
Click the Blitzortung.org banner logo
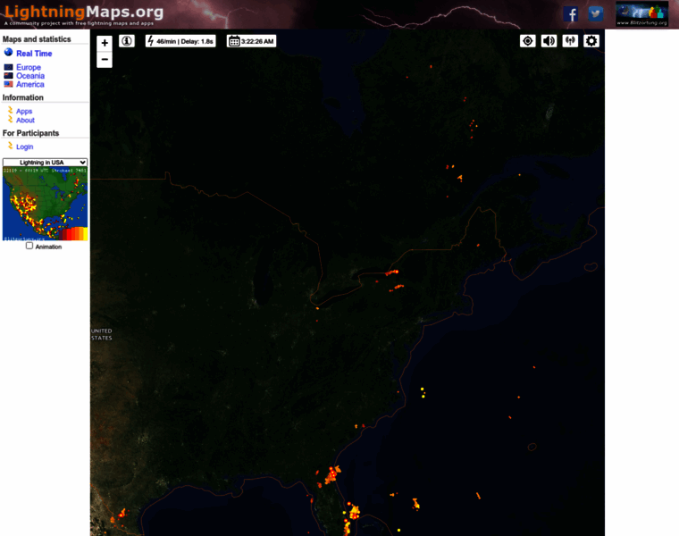pos(641,13)
